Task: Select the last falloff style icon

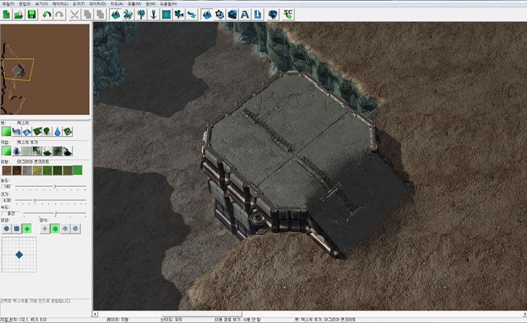Action: point(76,229)
